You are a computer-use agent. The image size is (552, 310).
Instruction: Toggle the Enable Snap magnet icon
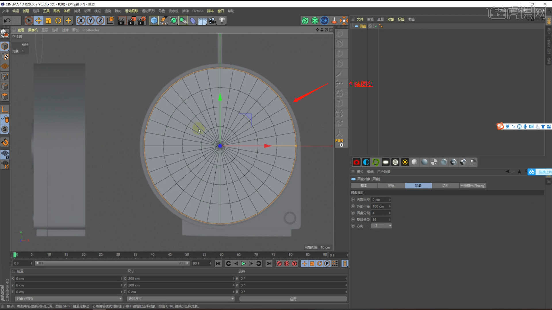point(5,142)
